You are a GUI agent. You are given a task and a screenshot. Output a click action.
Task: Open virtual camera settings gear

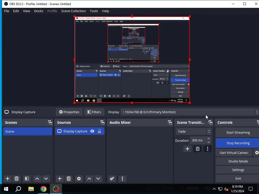point(256,153)
